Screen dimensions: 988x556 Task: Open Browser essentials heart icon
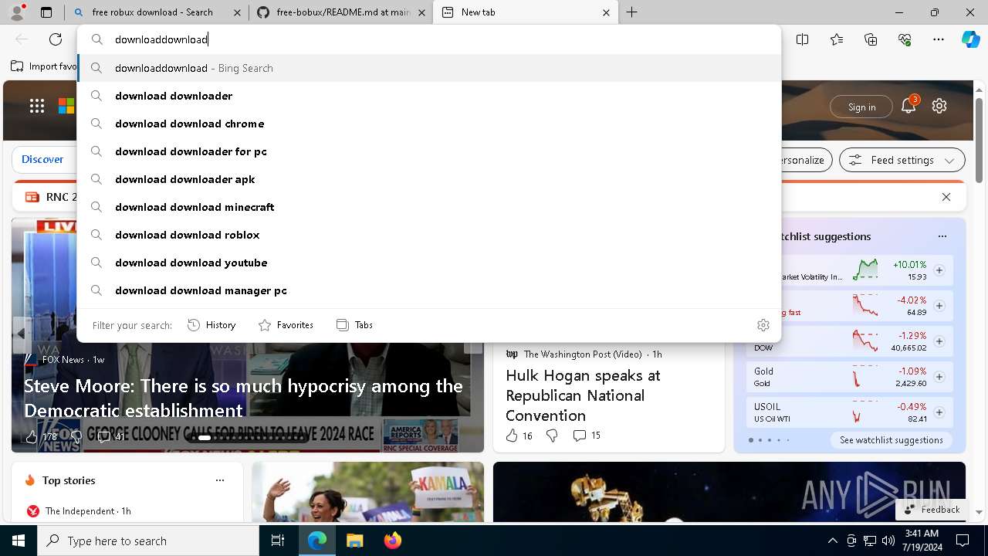pyautogui.click(x=905, y=39)
